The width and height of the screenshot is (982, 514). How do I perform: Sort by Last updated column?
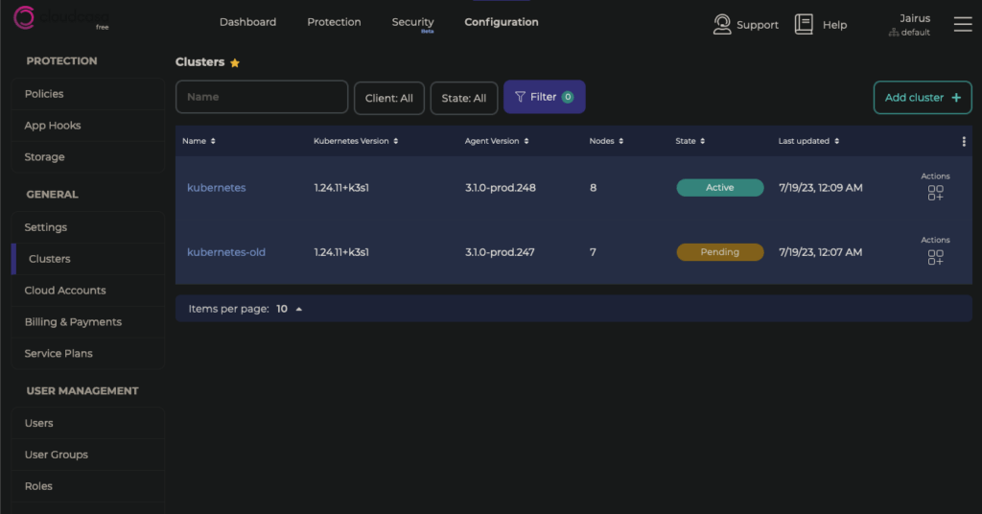pyautogui.click(x=808, y=141)
